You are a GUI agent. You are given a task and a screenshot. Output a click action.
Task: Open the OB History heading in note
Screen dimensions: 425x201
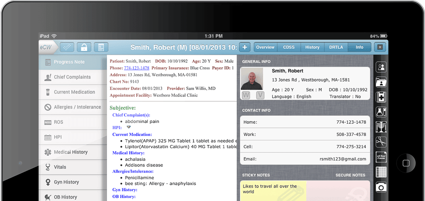pyautogui.click(x=124, y=197)
